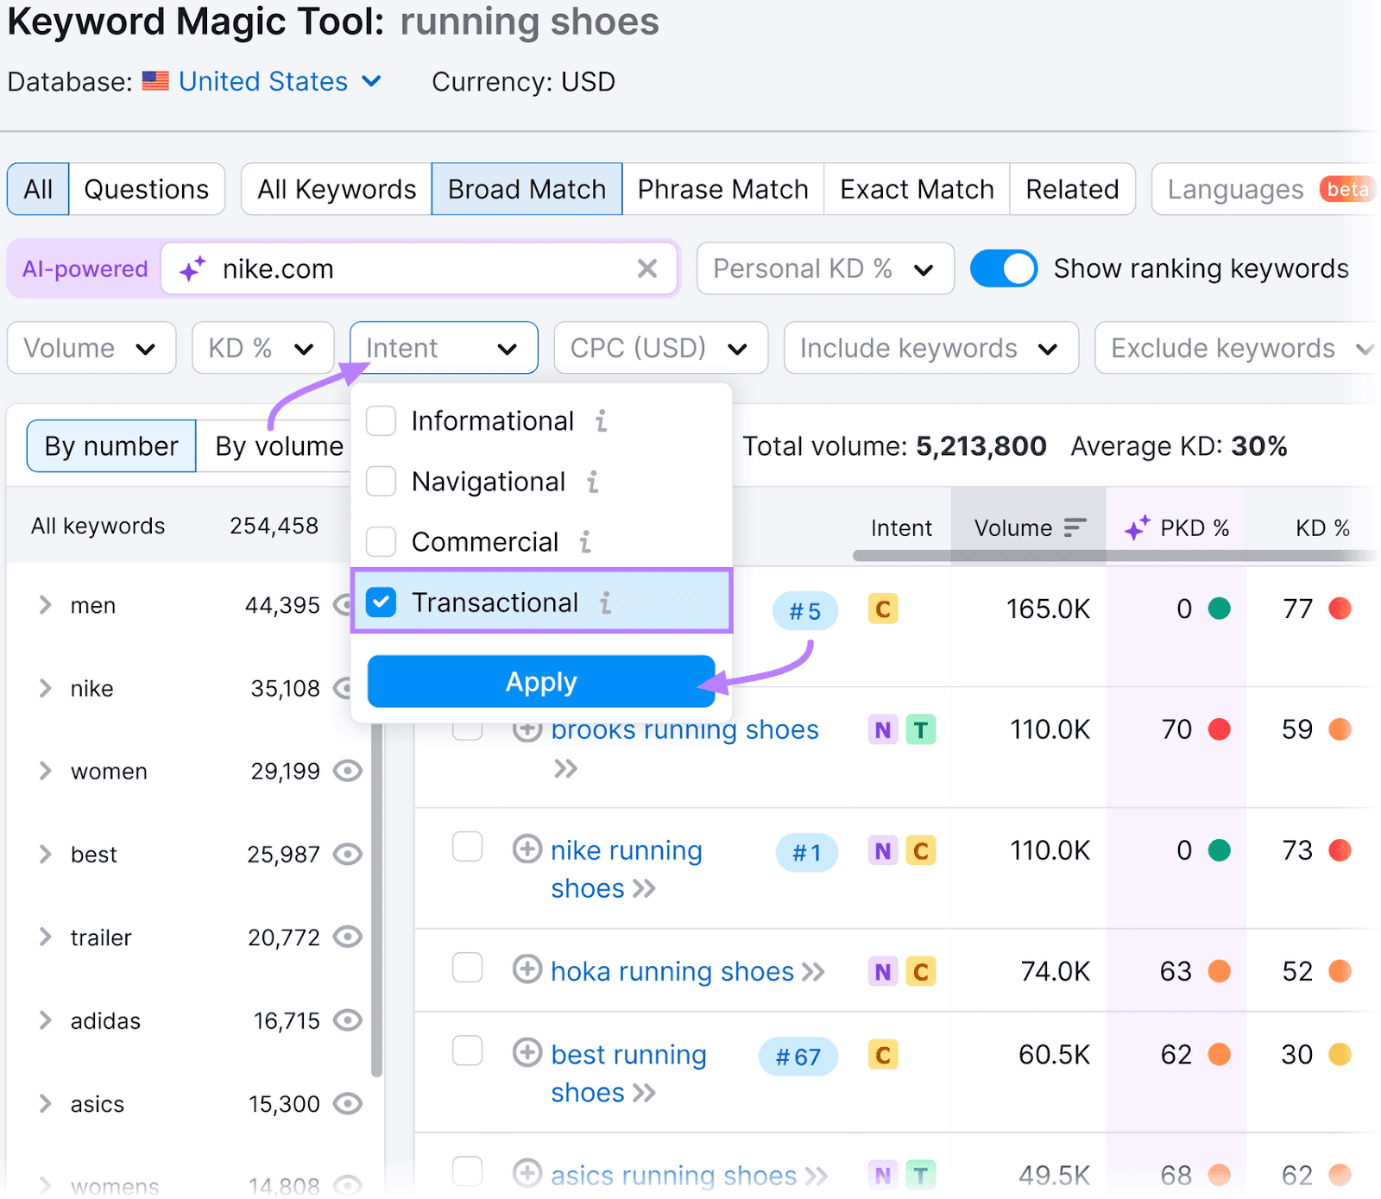Switch to the Phrase Match tab
The image size is (1381, 1199).
[x=723, y=189]
